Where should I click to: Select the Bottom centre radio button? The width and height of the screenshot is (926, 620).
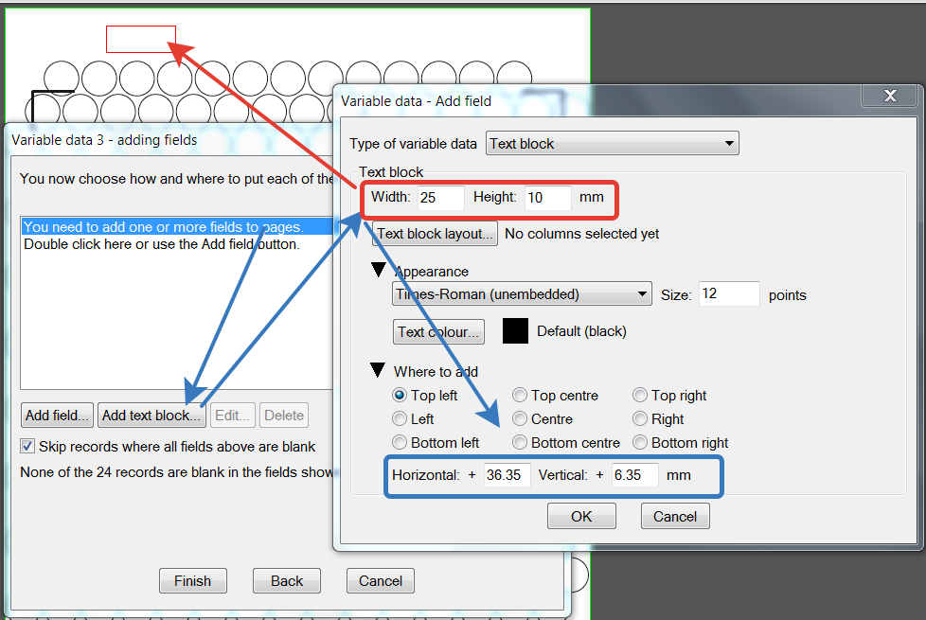click(520, 442)
